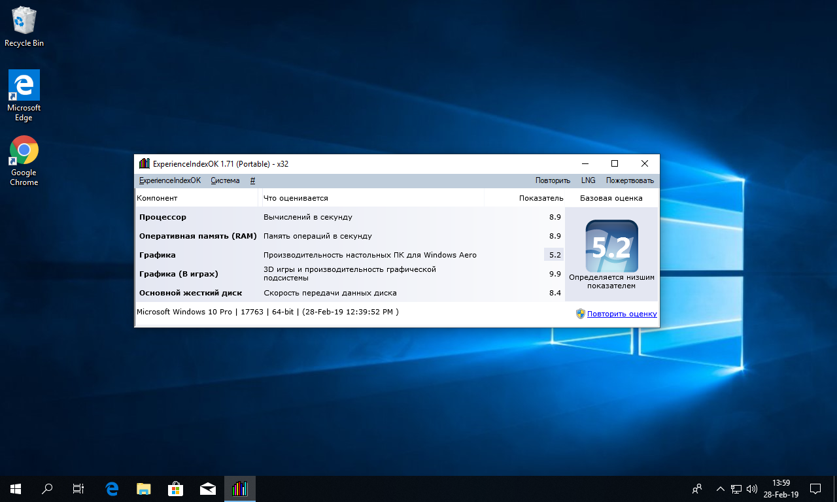Viewport: 837px width, 502px height.
Task: Minimize the ExperienceIndexOK window
Action: click(584, 163)
